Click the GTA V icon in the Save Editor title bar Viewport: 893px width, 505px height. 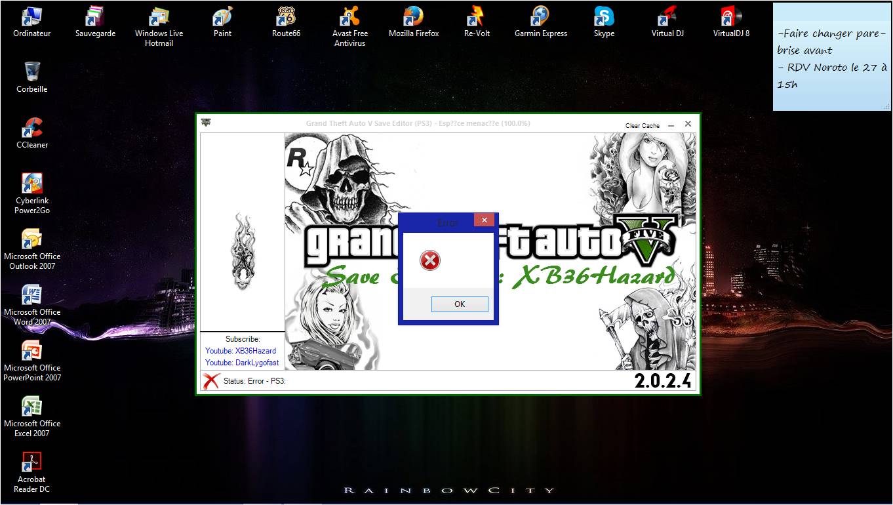206,123
